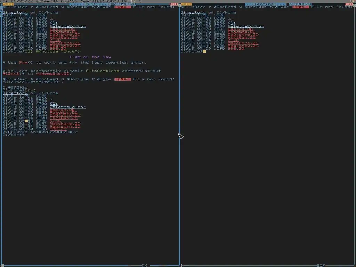Viewport: 356px width, 267px height.
Task: Click Directory header in Terminal window
Action: 193,13
